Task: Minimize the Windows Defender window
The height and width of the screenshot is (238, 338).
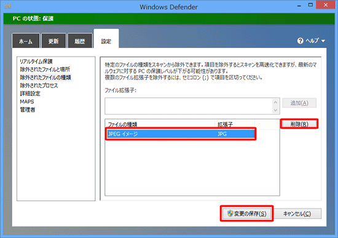Action: (299, 6)
